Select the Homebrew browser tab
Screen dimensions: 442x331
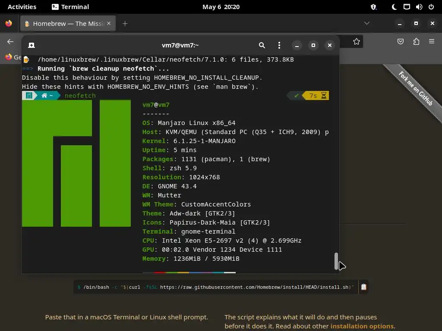(68, 24)
